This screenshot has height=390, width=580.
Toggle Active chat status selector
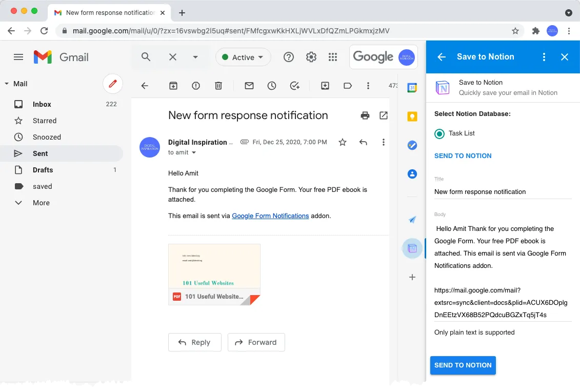pos(243,57)
